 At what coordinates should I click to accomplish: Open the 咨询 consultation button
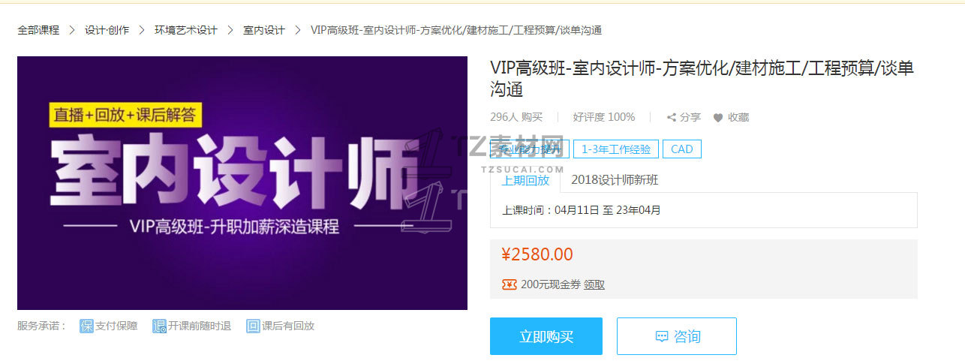677,336
